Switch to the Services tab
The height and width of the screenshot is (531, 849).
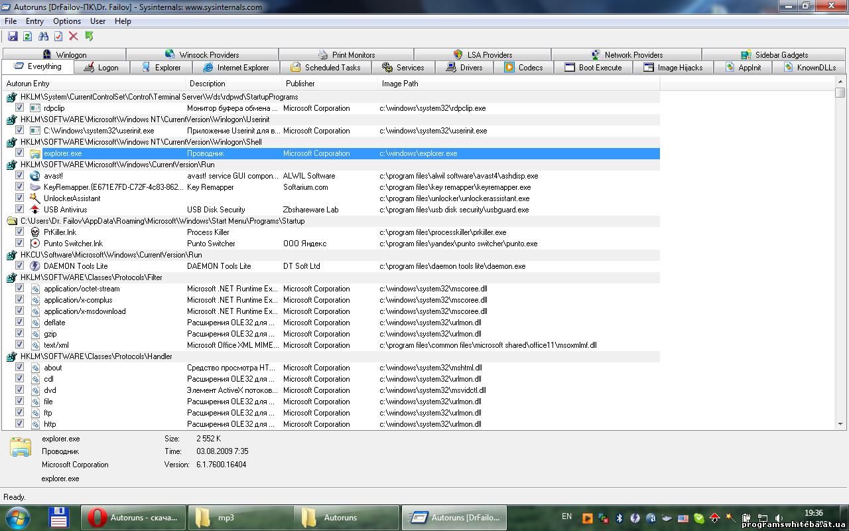pyautogui.click(x=403, y=67)
